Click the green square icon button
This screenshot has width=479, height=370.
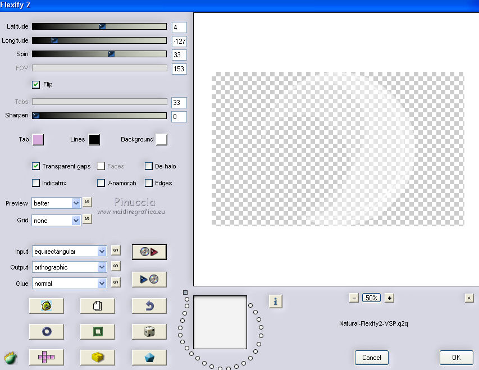98,331
